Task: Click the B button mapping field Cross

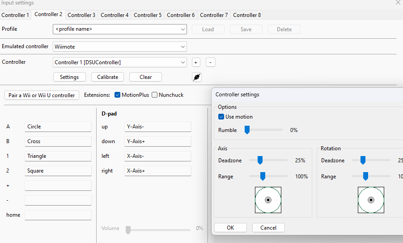Action: click(x=58, y=141)
